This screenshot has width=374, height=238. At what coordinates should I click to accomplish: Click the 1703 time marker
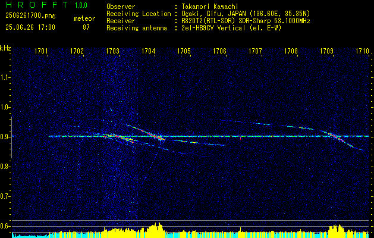coord(112,51)
